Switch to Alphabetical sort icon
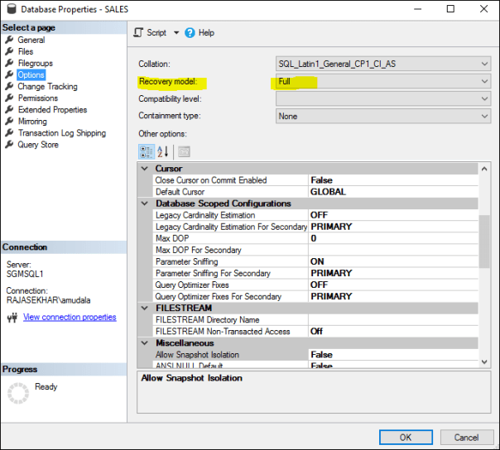Viewport: 500px width, 450px height. pyautogui.click(x=162, y=151)
